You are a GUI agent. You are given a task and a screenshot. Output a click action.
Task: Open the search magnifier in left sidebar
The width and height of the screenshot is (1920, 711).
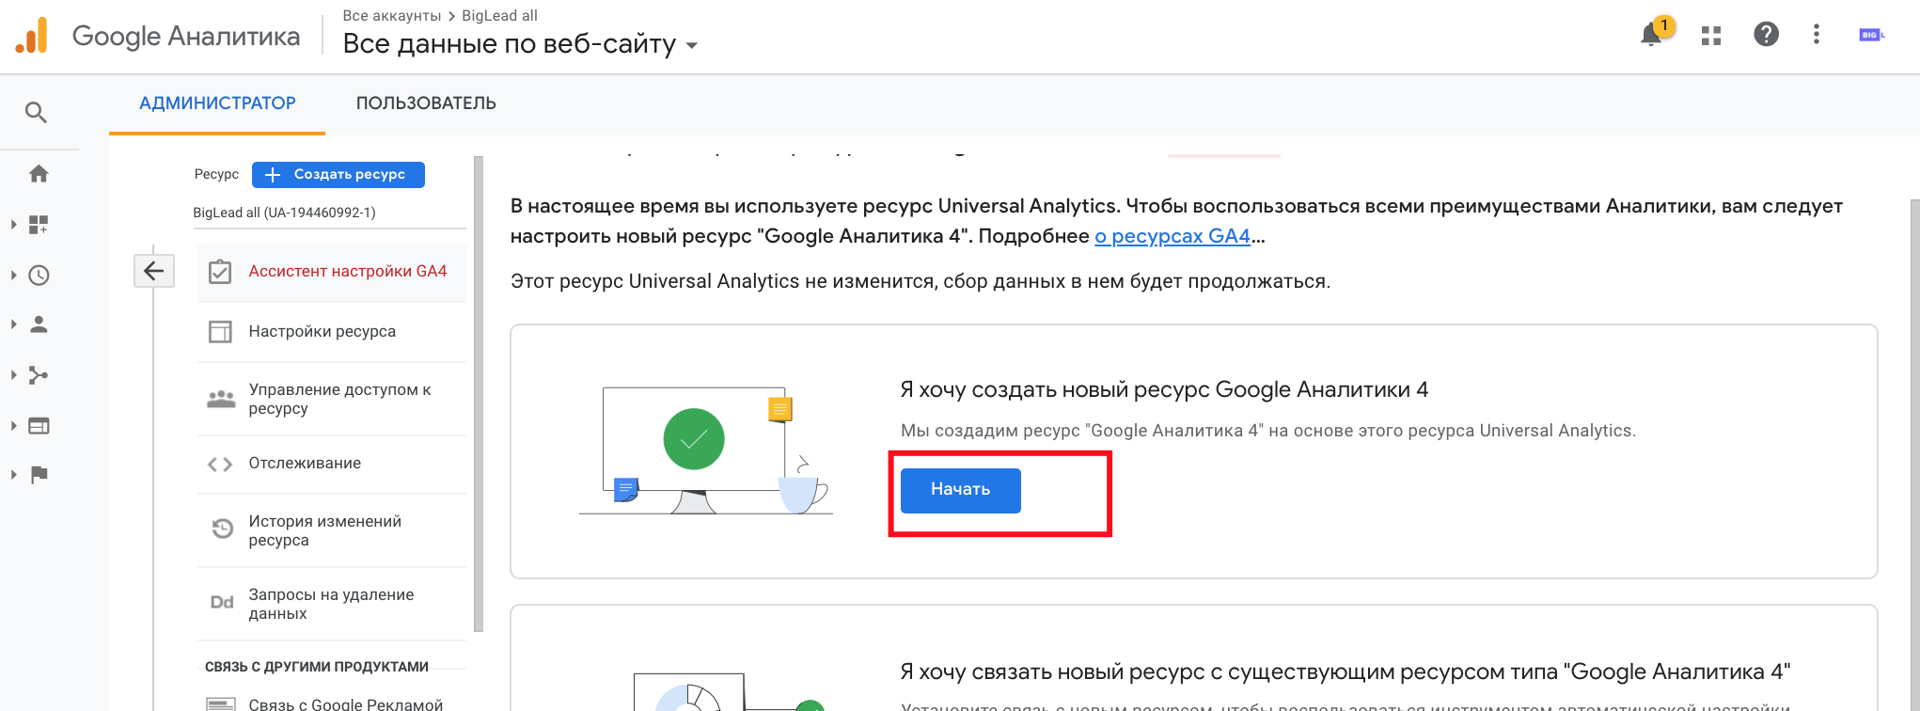pos(36,113)
